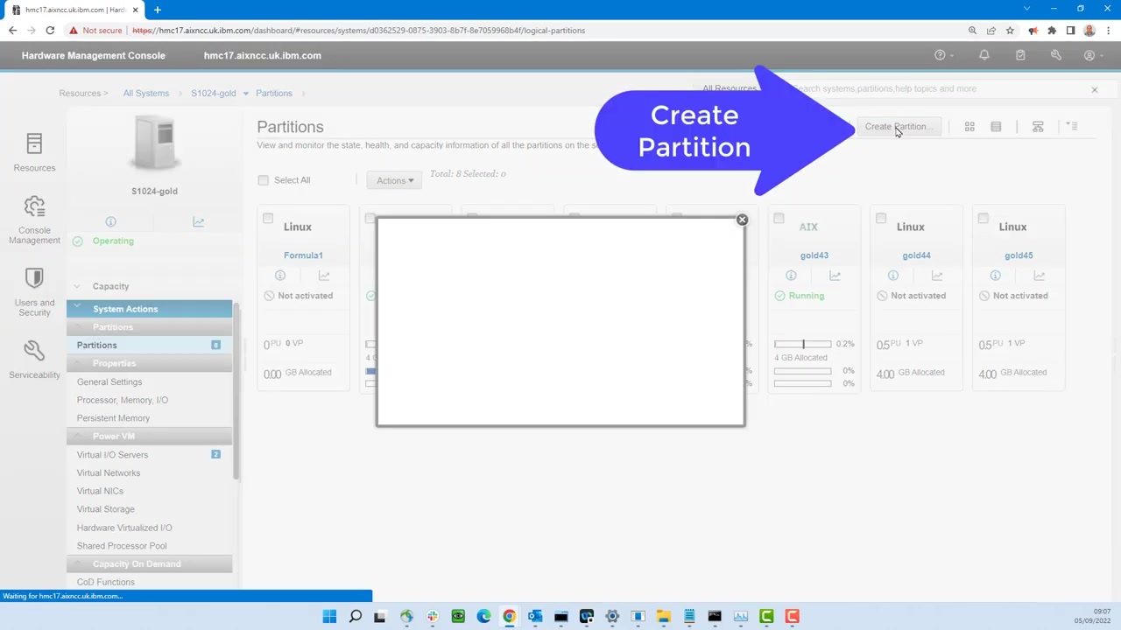Collapse the Partitions menu group header
The image size is (1121, 630).
pos(149,327)
